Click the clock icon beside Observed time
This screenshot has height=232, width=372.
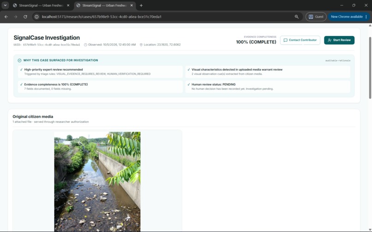(86, 45)
